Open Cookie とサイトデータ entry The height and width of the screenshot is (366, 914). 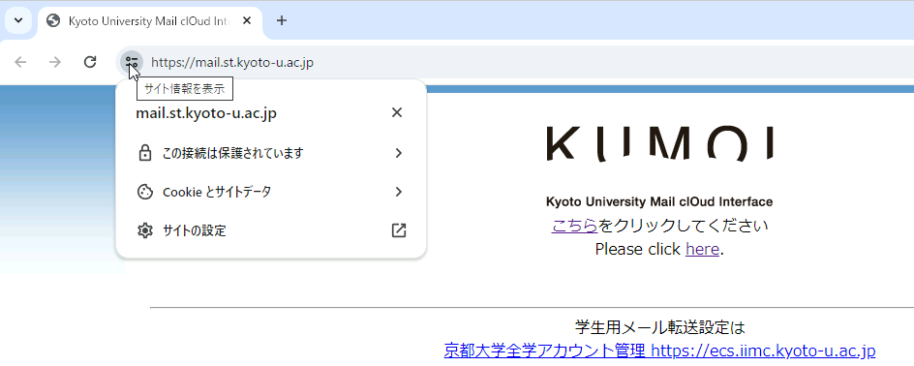coord(271,192)
